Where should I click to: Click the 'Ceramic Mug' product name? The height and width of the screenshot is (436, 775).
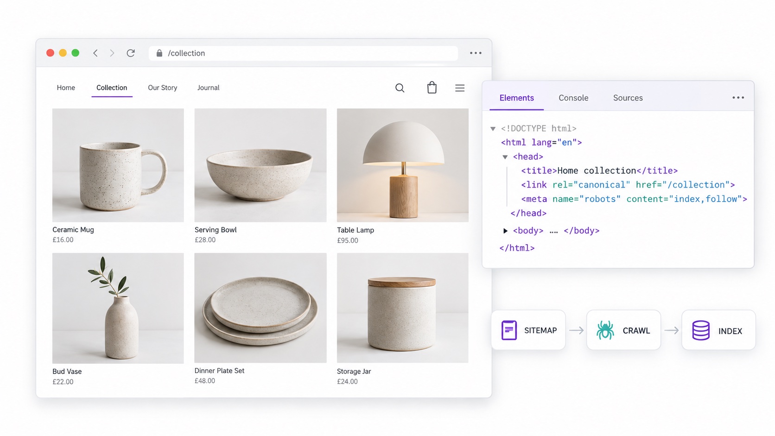[73, 230]
